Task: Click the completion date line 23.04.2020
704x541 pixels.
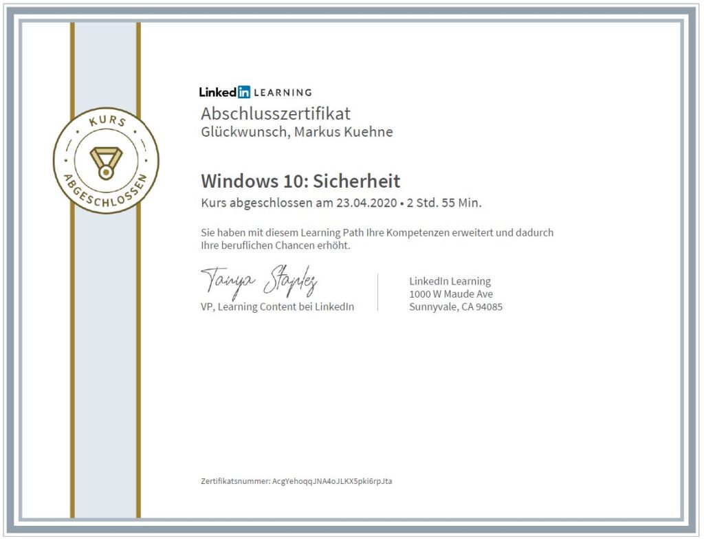Action: (341, 203)
